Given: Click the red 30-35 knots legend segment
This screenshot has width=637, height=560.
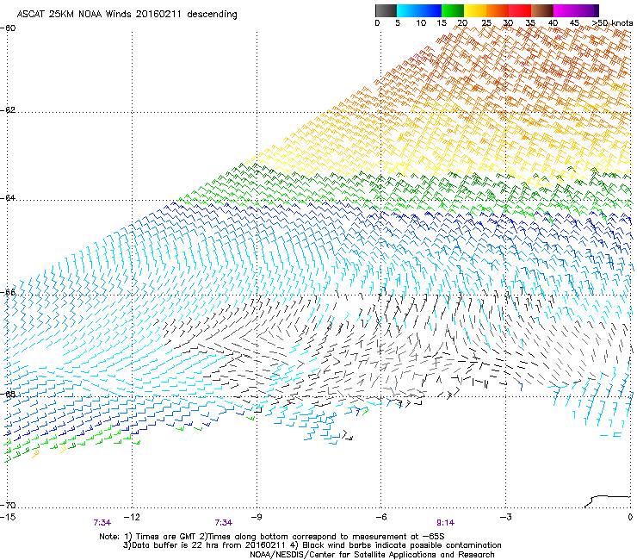Looking at the screenshot, I should tap(520, 10).
